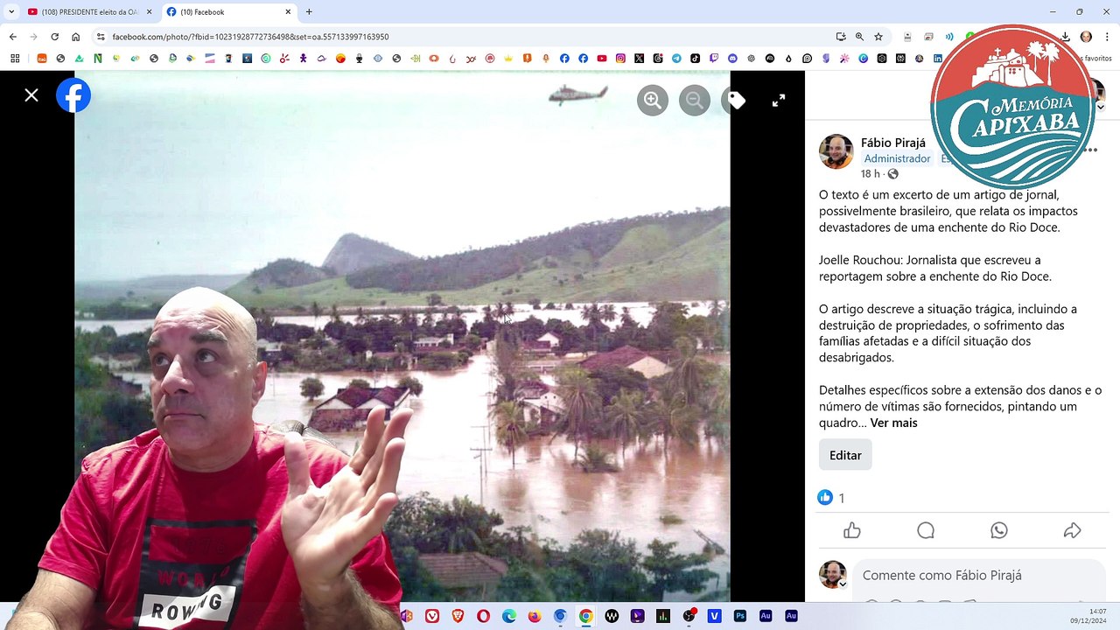
Task: Click the Administrador badge
Action: (x=897, y=158)
